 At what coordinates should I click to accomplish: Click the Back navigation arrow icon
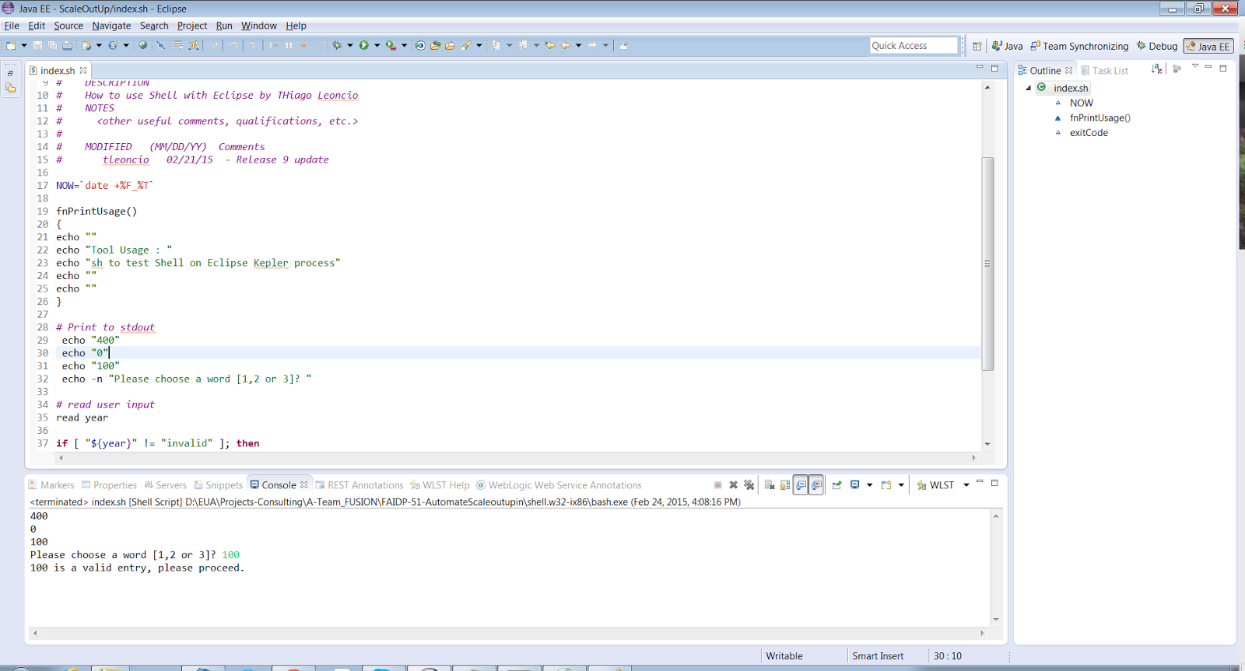pos(565,45)
